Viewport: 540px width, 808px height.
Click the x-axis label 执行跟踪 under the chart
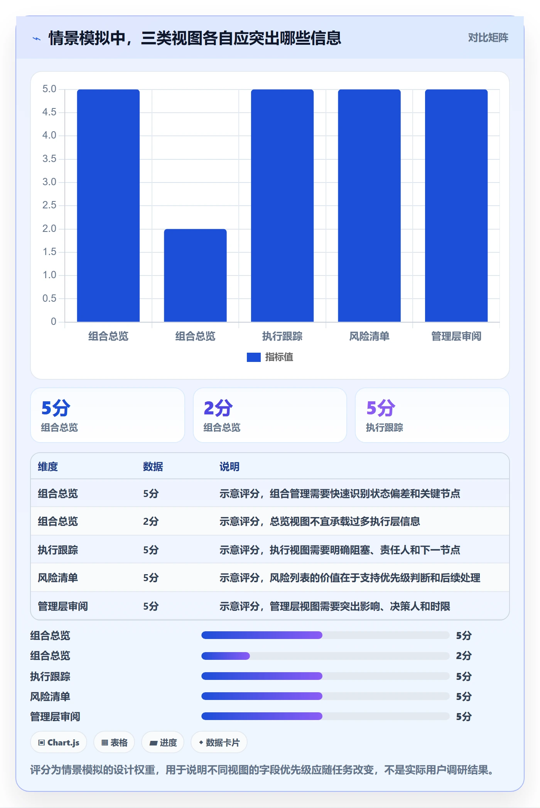point(282,336)
